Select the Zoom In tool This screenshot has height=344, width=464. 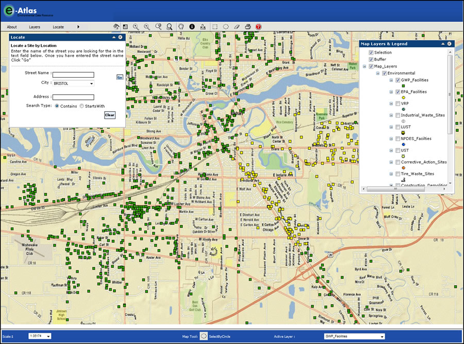pos(135,26)
